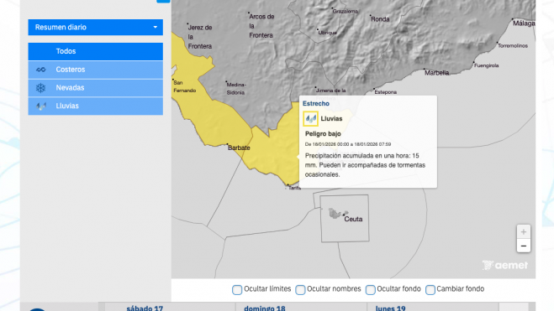Enable the Ocultar límites checkbox
The image size is (554, 311).
point(237,290)
